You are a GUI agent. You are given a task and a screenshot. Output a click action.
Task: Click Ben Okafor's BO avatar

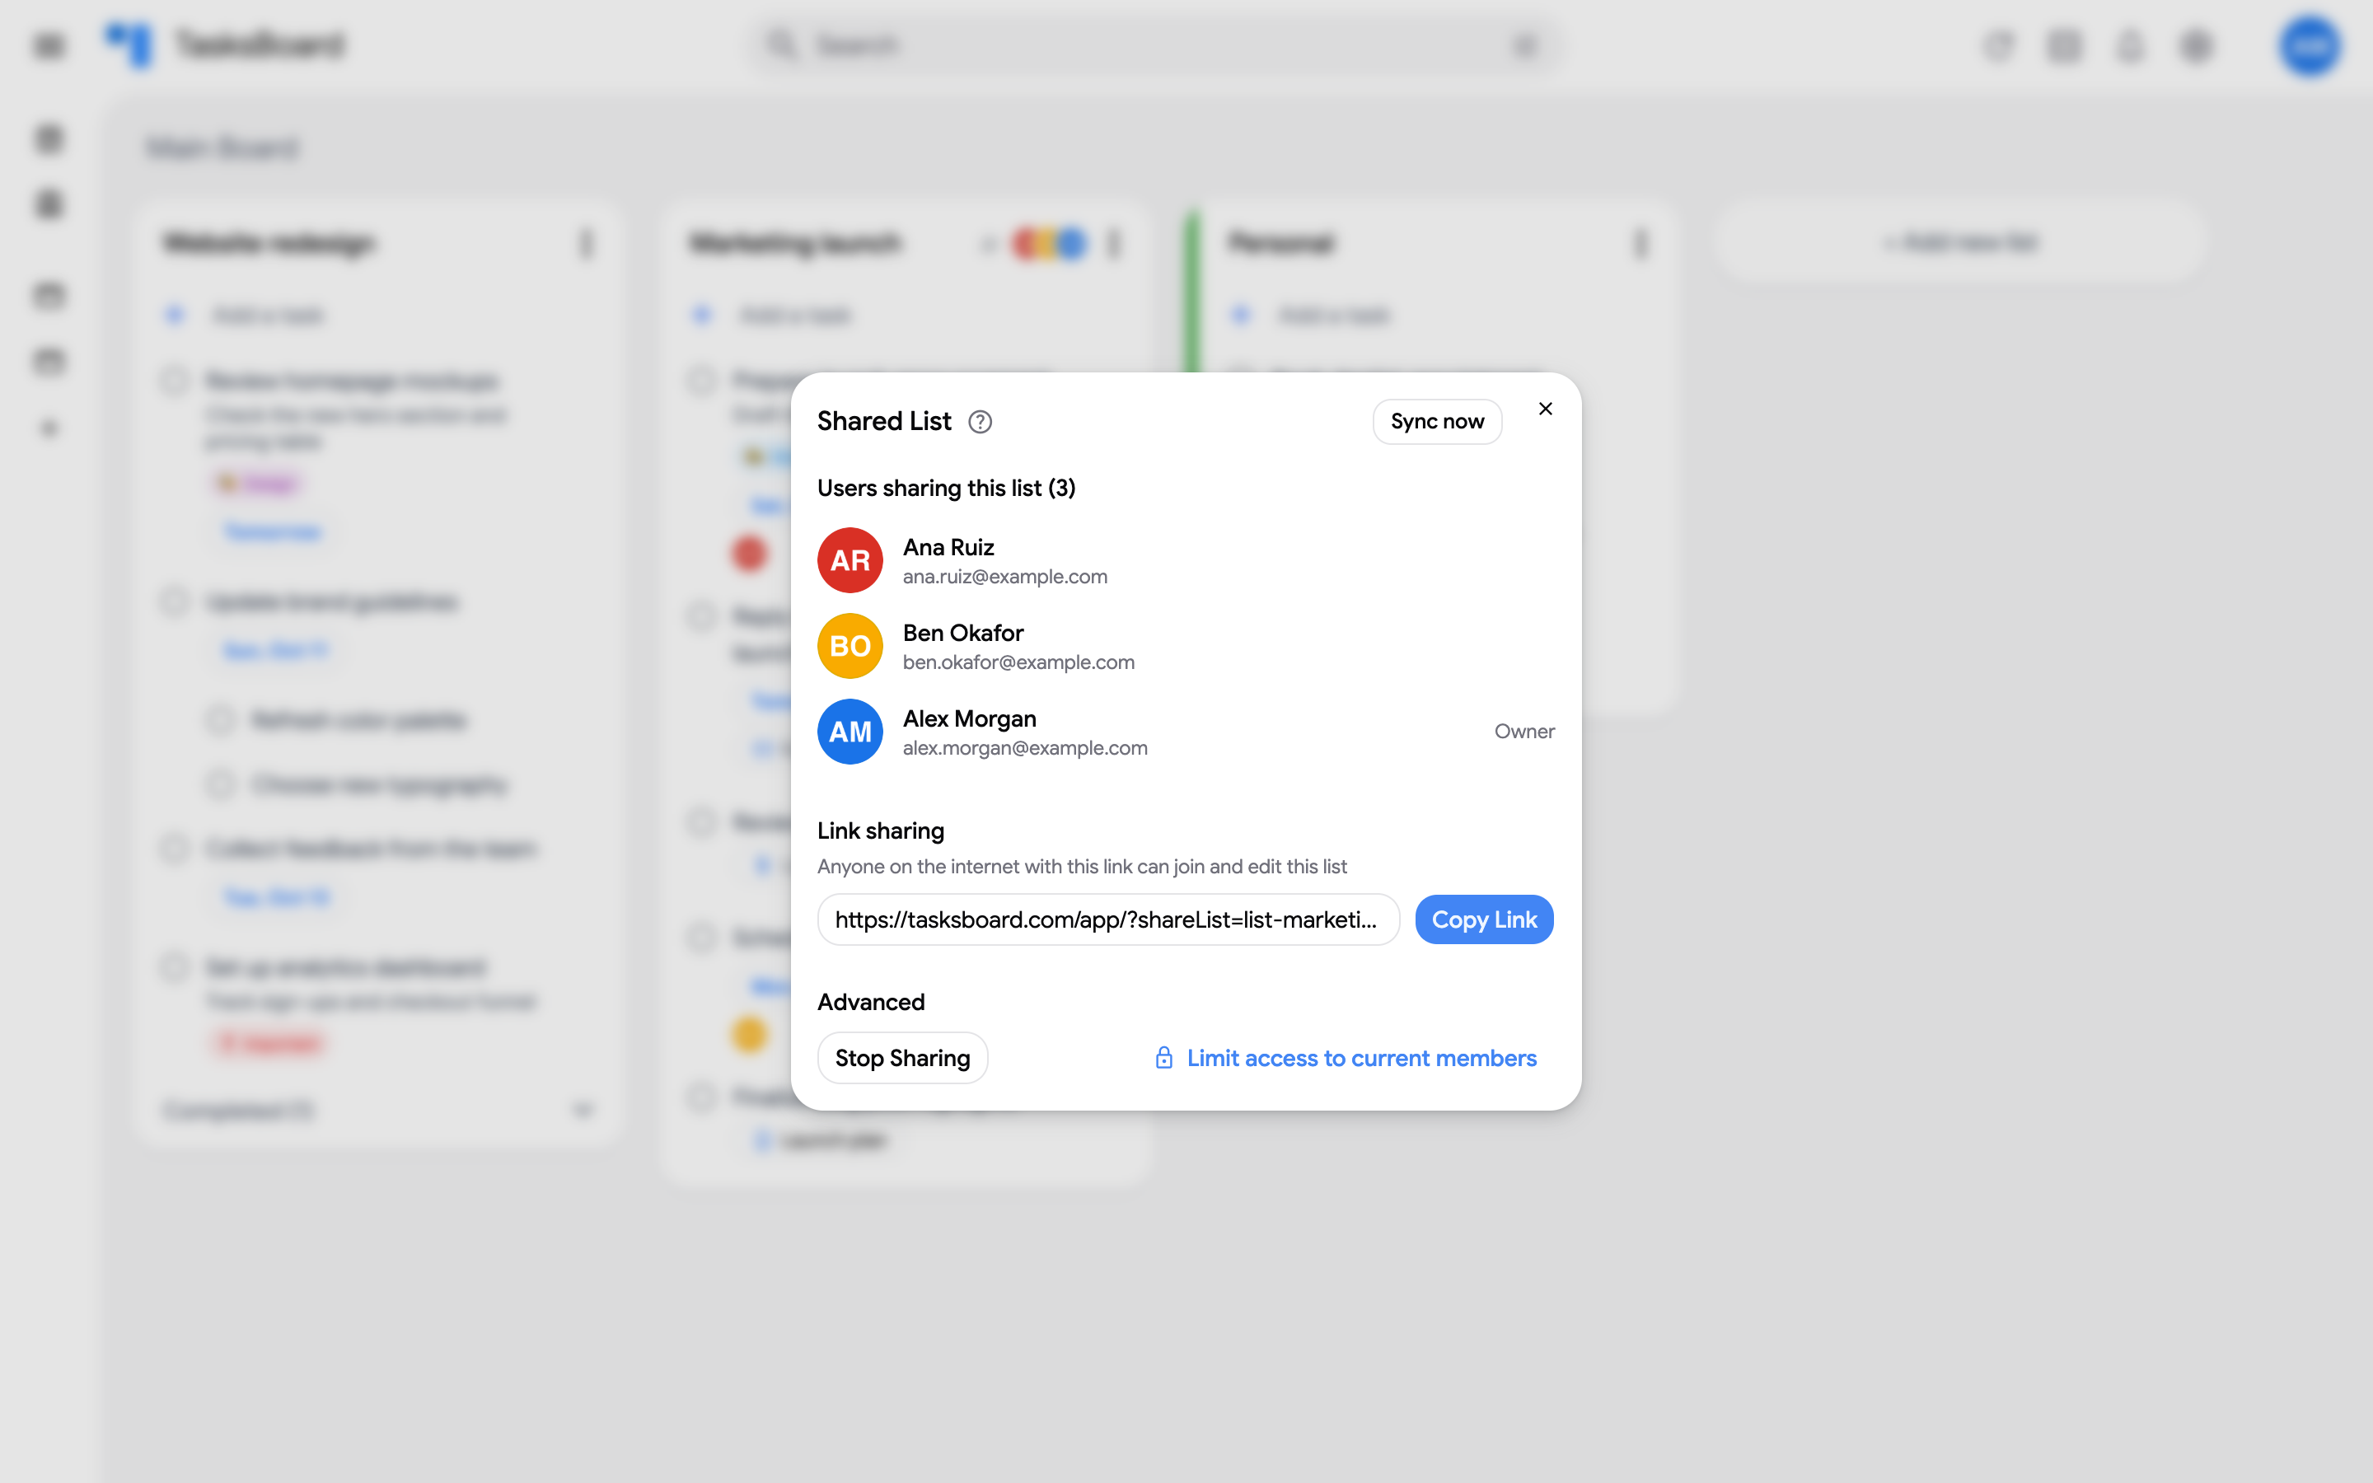(850, 647)
